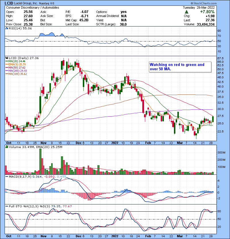230x239 pixels.
Task: Click the EPS -6.71 value
Action: point(84,16)
